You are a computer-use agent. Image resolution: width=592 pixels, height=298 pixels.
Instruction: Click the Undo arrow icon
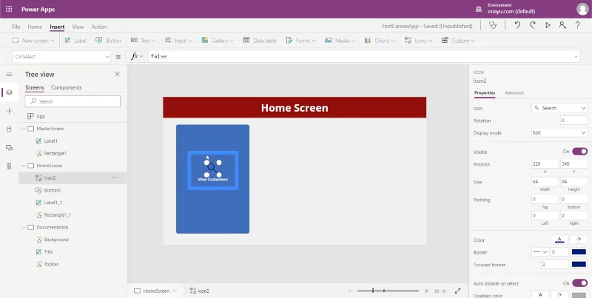pyautogui.click(x=517, y=25)
